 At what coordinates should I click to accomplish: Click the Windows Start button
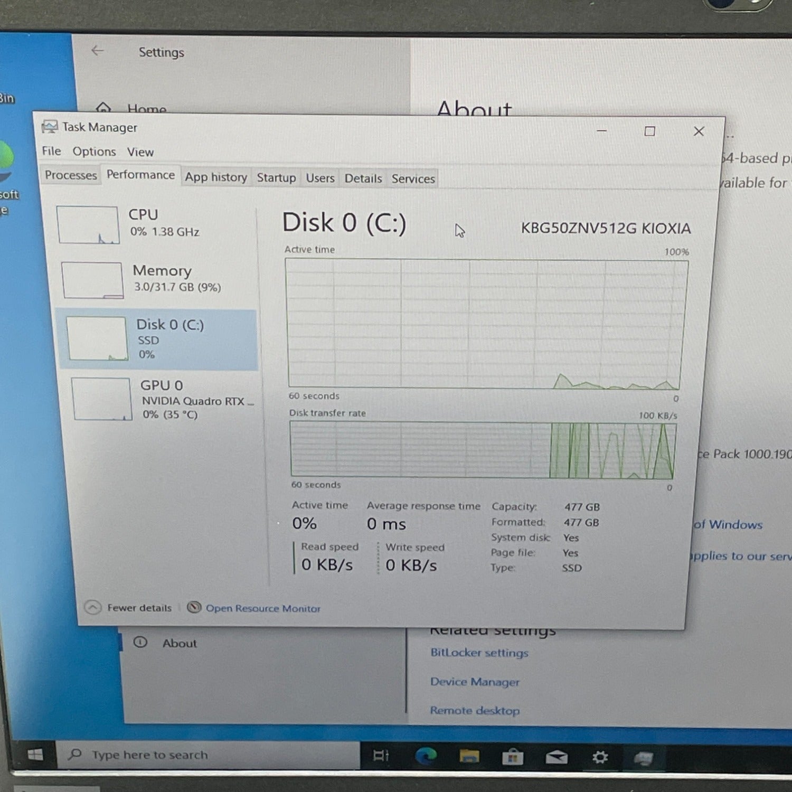[35, 755]
